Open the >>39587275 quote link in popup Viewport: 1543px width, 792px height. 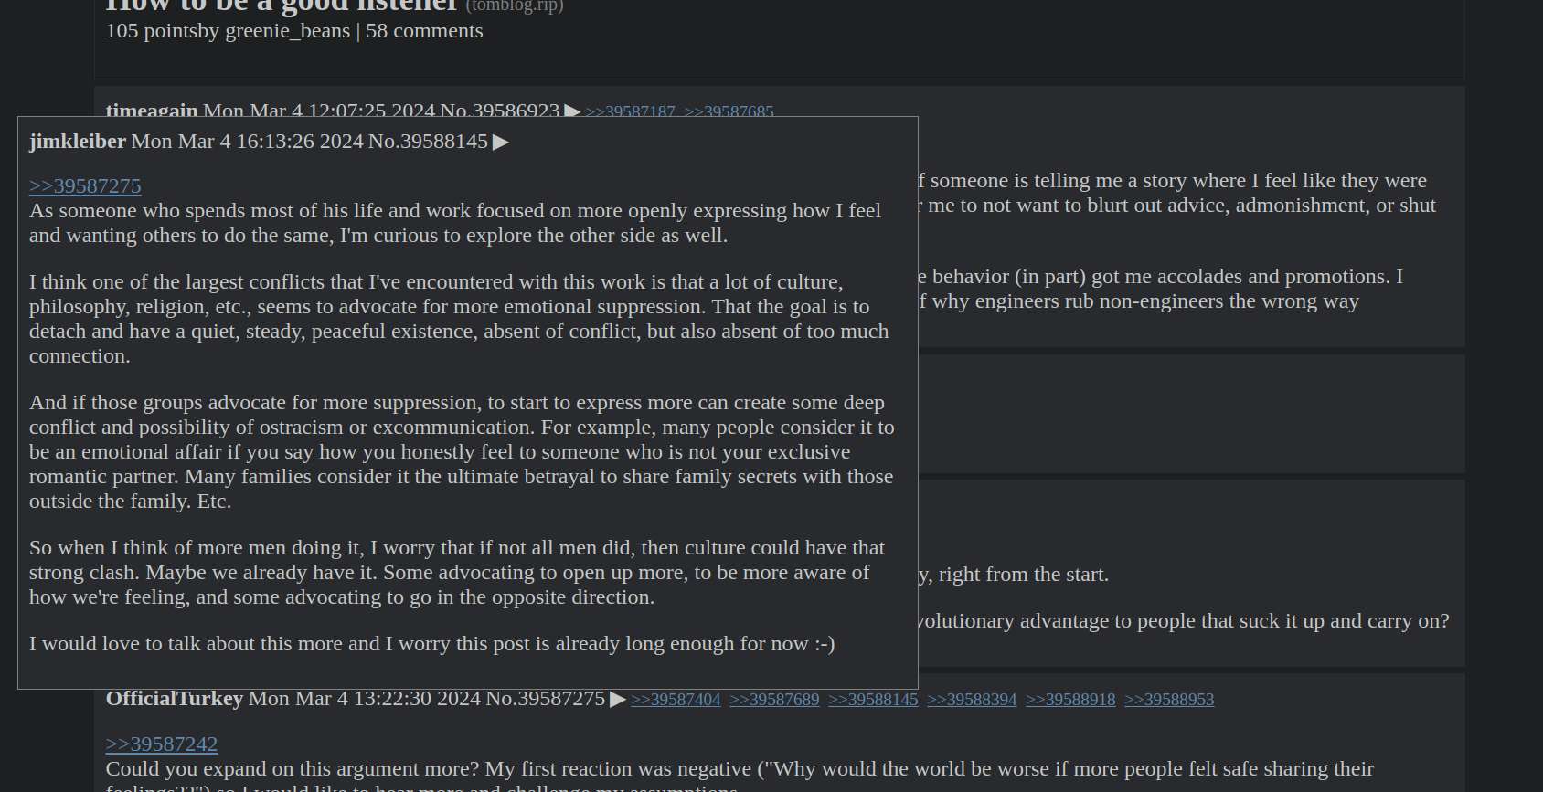click(x=85, y=185)
